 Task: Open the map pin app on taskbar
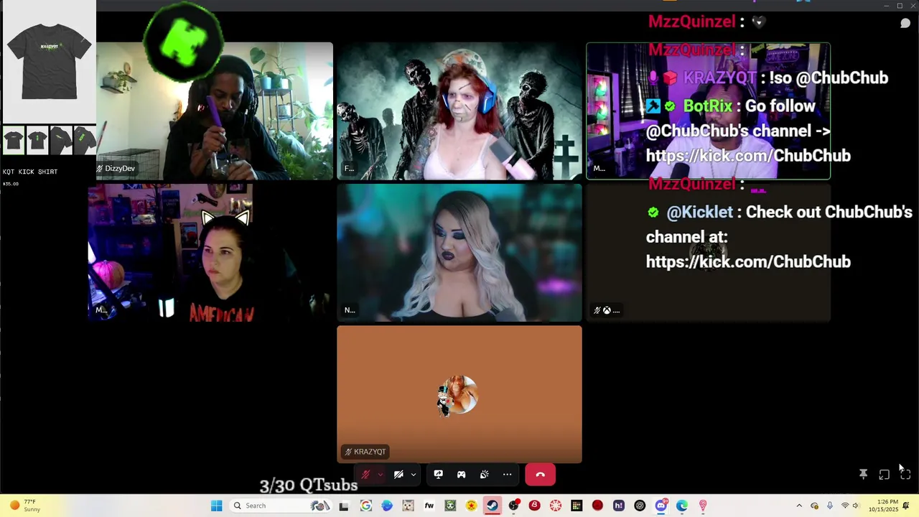[703, 506]
